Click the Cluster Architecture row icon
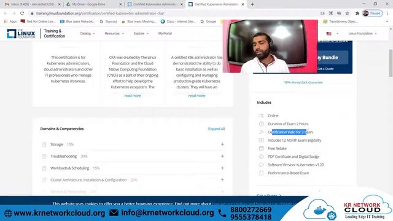This screenshot has width=393, height=221. [x=44, y=180]
